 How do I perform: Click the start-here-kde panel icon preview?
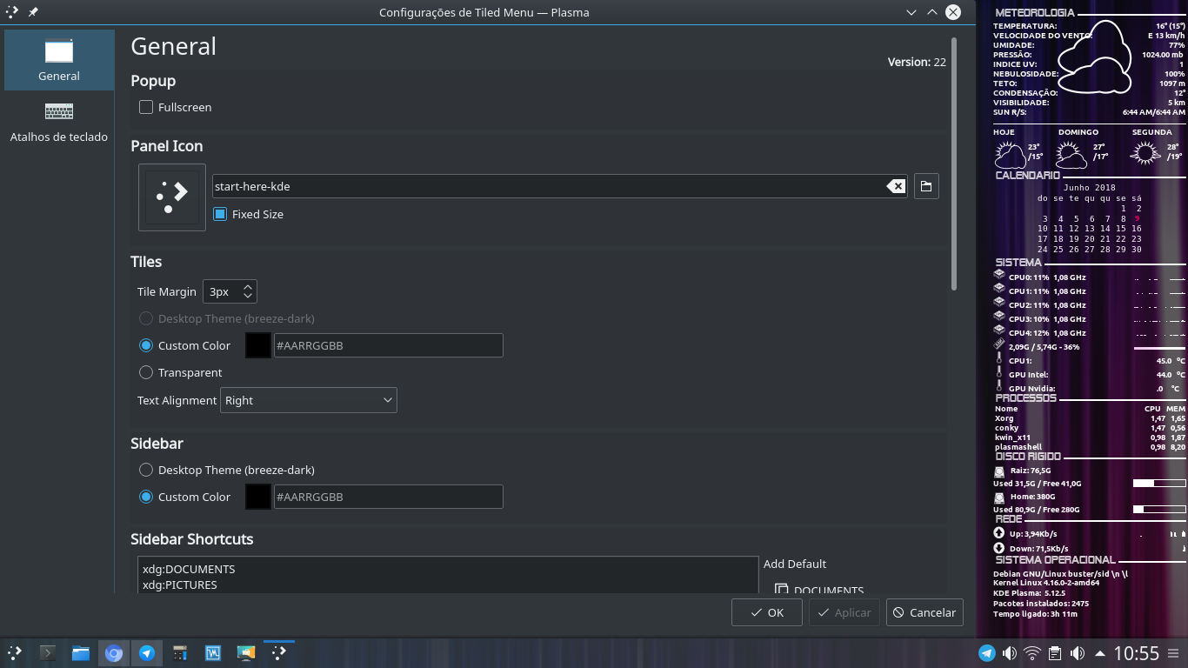click(171, 197)
